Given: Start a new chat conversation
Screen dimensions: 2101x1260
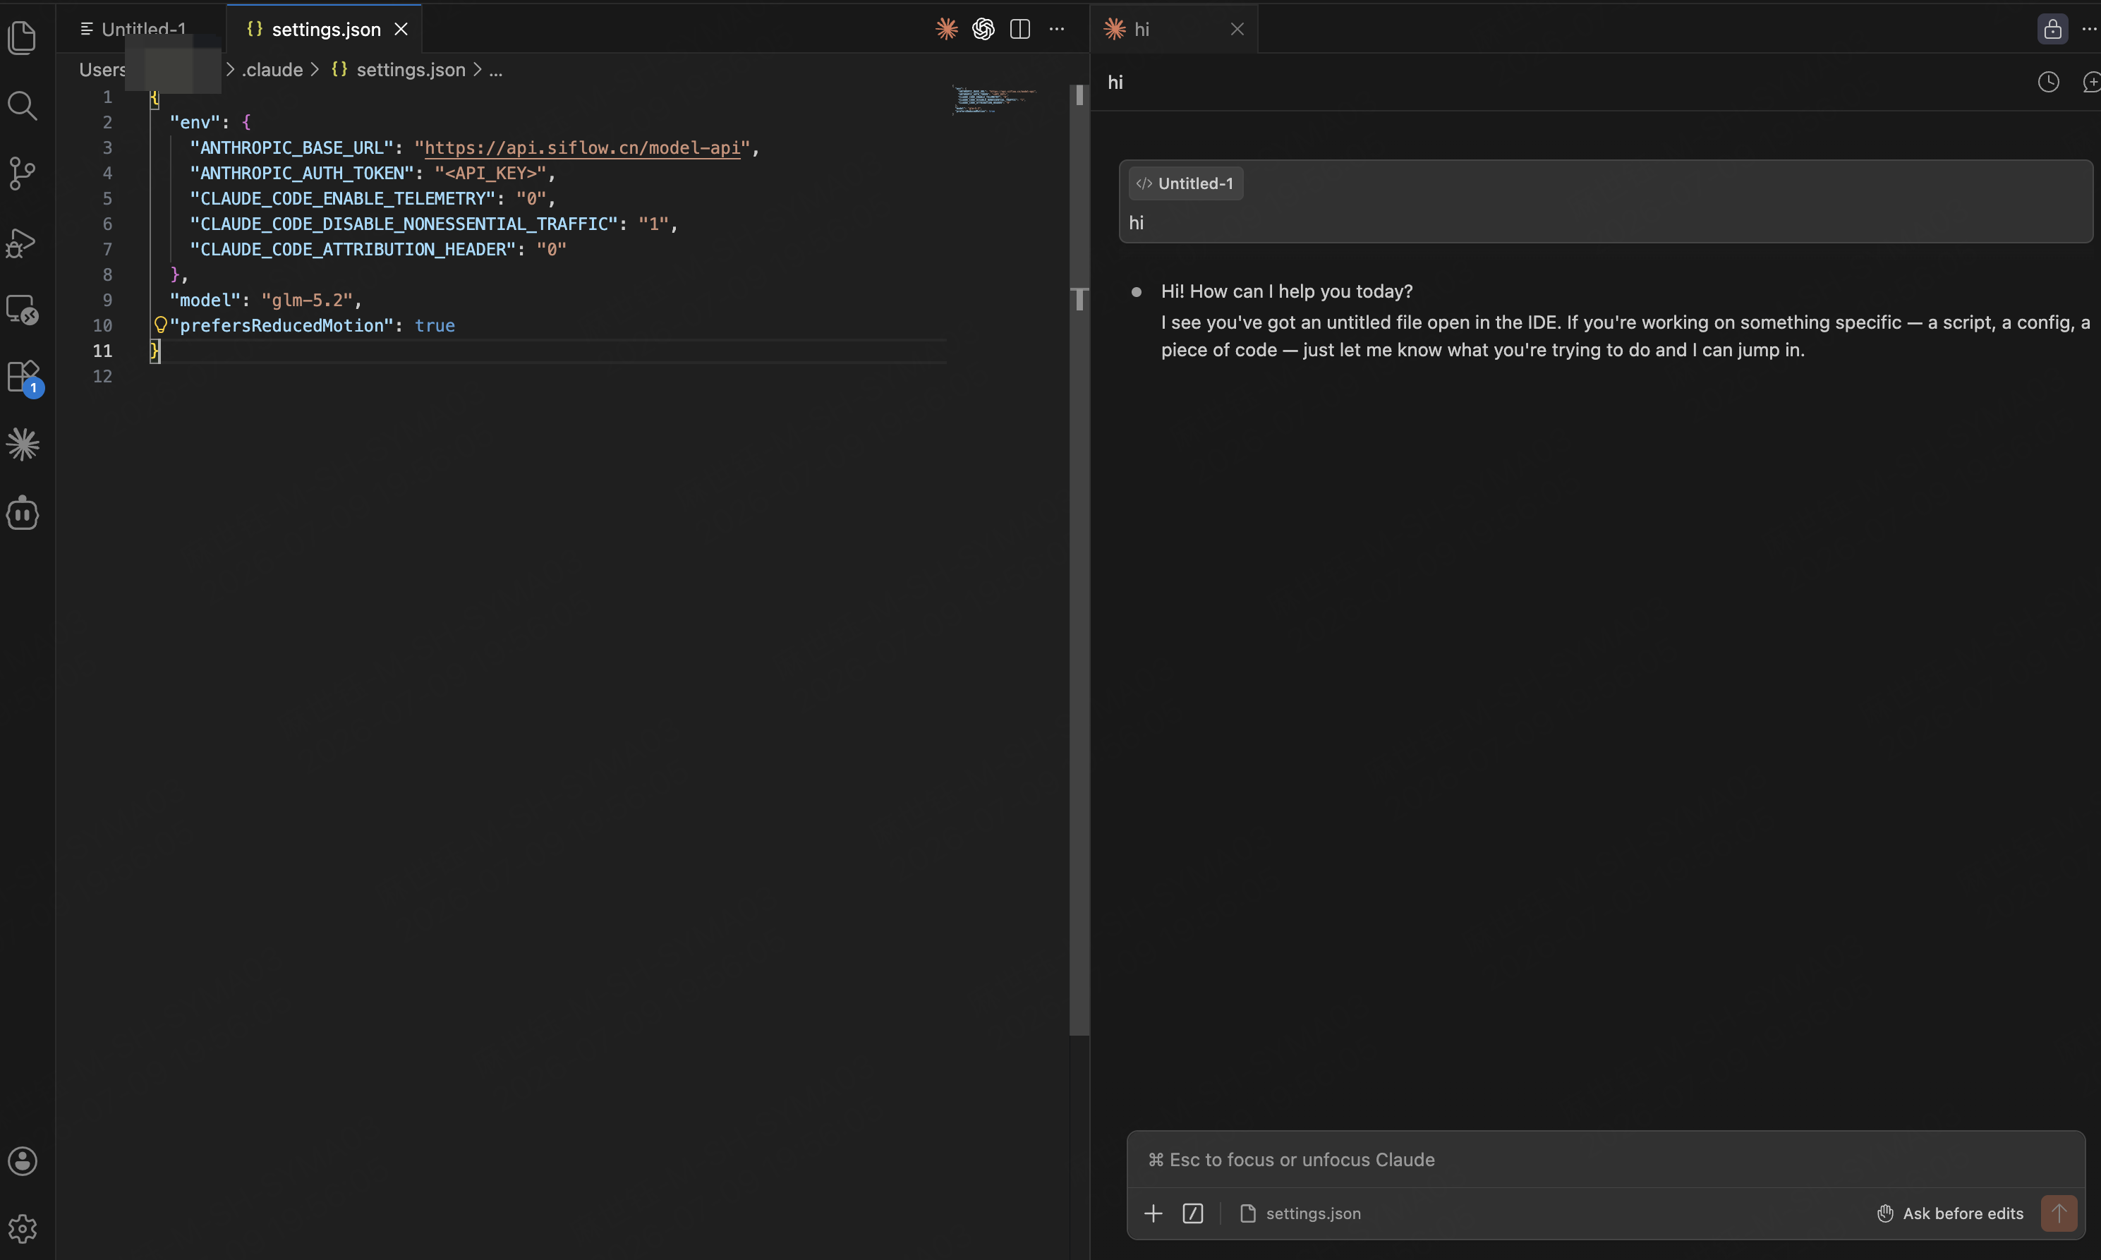Looking at the screenshot, I should click(x=2092, y=82).
